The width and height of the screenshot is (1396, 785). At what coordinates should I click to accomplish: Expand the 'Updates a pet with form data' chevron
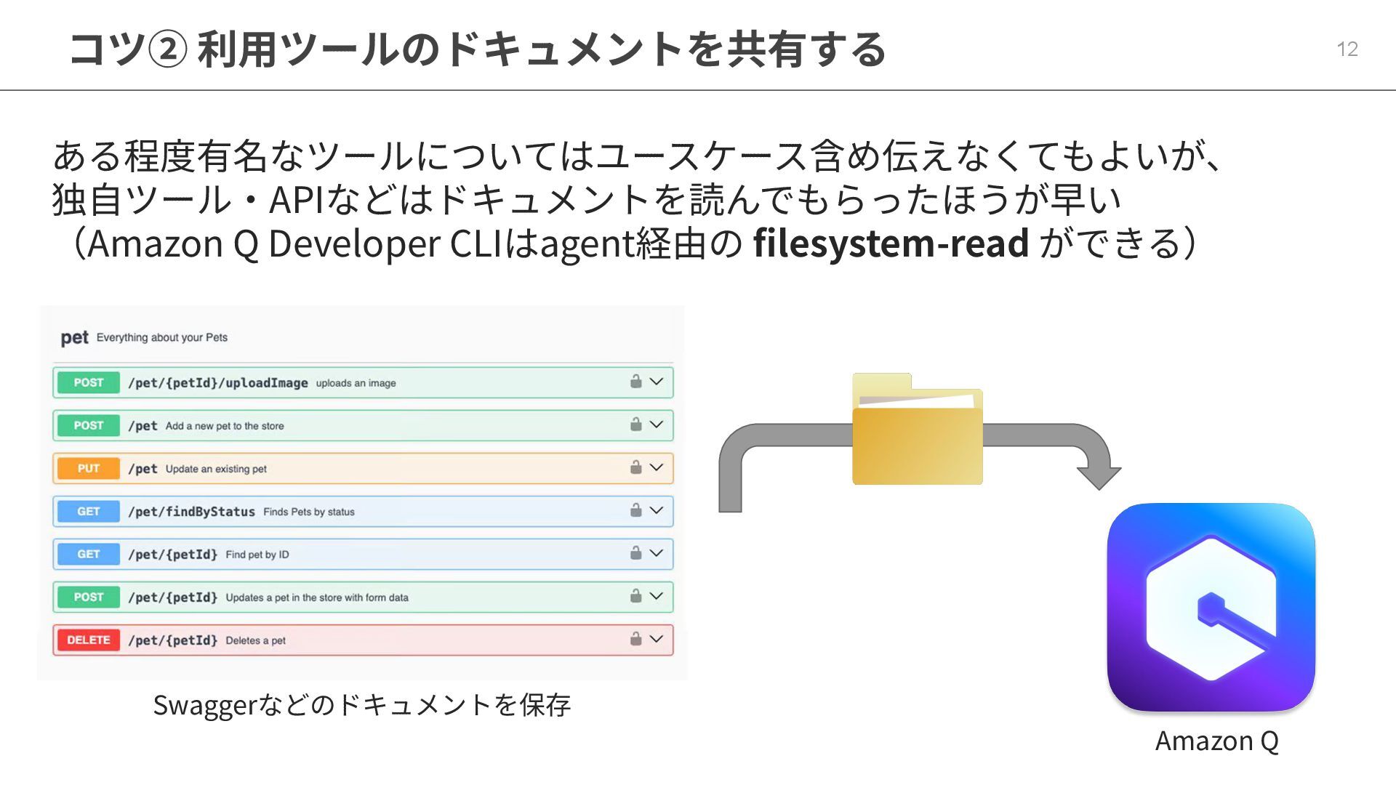click(657, 596)
